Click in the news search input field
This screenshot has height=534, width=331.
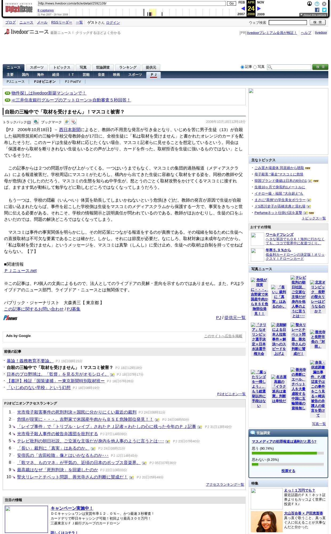[x=289, y=67]
